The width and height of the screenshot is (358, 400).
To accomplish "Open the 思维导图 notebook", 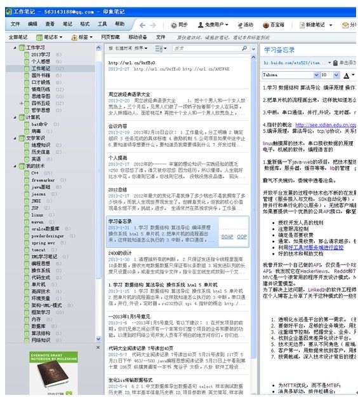I will [x=41, y=96].
